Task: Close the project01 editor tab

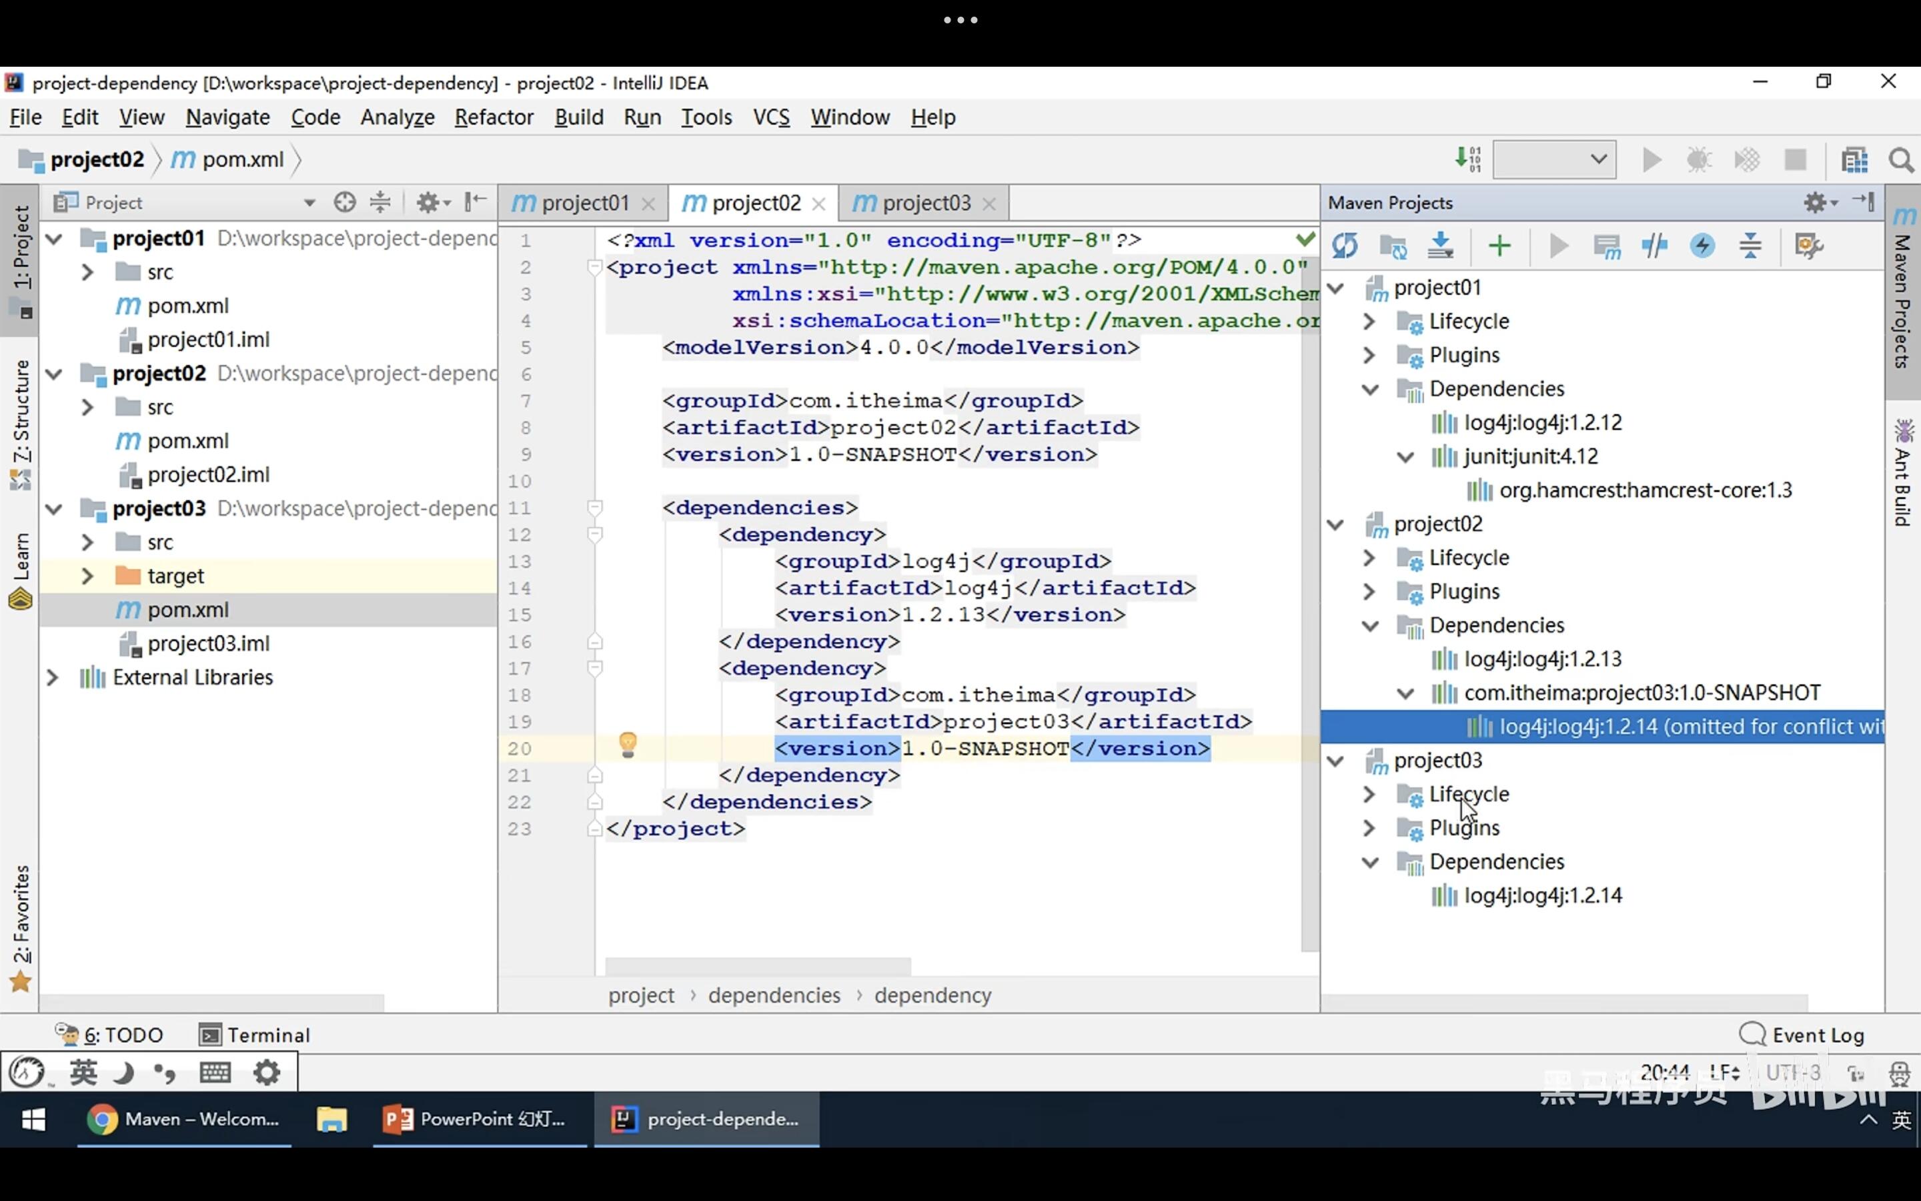Action: point(648,204)
